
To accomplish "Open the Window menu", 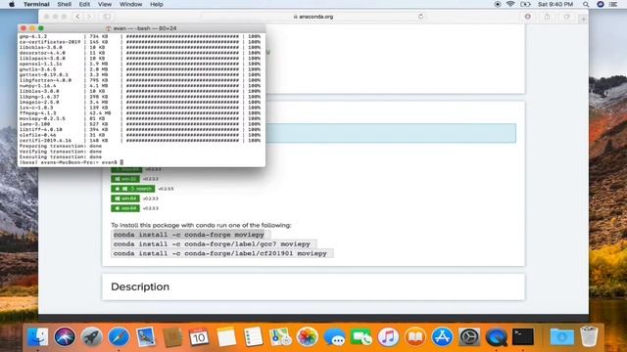I will tap(130, 4).
